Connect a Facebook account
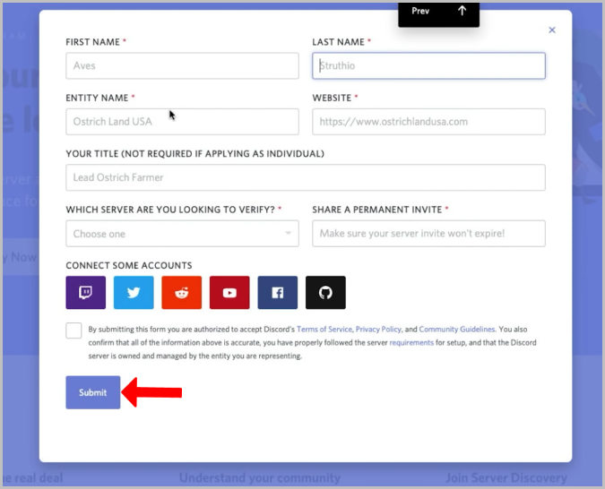The width and height of the screenshot is (605, 489). point(278,292)
